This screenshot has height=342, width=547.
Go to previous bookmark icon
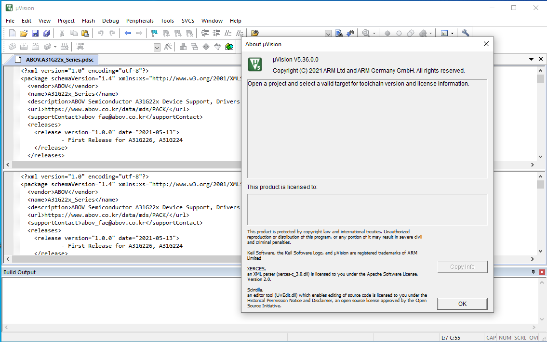(166, 33)
